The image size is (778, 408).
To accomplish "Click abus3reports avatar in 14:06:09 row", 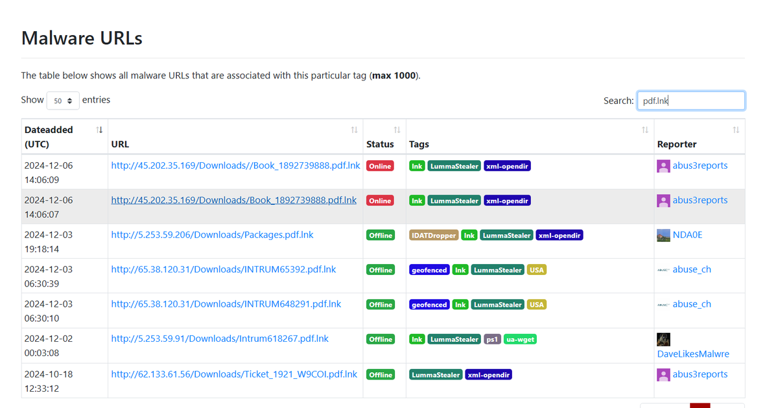I will (663, 166).
